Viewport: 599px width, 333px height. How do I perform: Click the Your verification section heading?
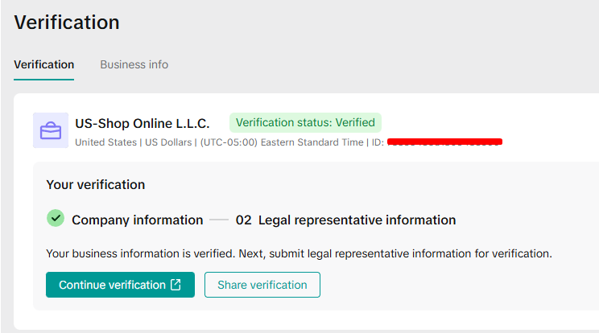pyautogui.click(x=95, y=184)
